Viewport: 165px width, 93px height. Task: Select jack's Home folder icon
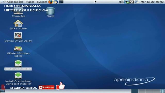point(18,23)
